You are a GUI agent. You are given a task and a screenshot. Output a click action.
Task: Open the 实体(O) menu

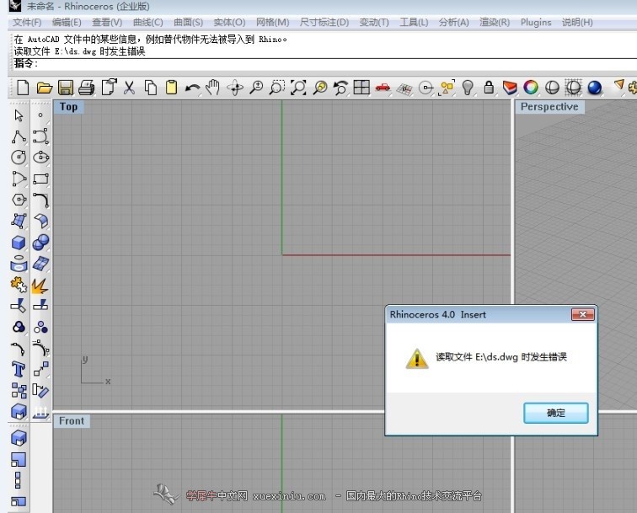[x=229, y=23]
